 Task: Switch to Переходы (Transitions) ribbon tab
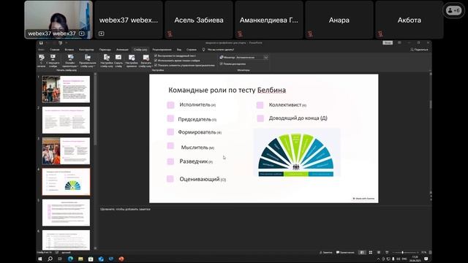coord(105,50)
